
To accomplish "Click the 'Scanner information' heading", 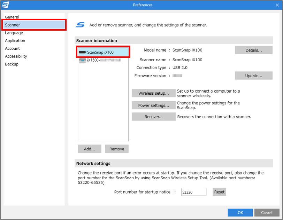I will point(97,41).
